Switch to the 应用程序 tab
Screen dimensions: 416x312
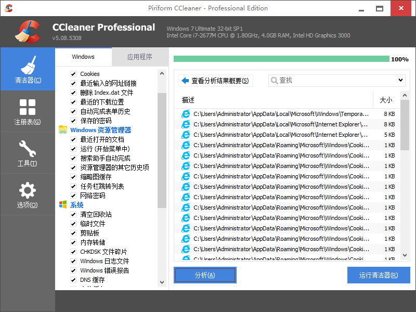pos(139,57)
